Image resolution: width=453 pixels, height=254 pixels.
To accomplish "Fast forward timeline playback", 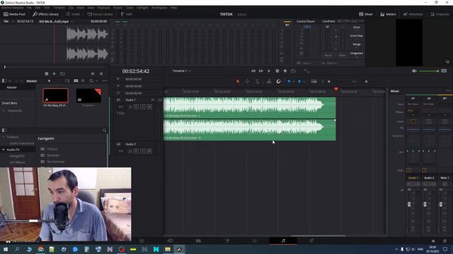I will pyautogui.click(x=261, y=71).
